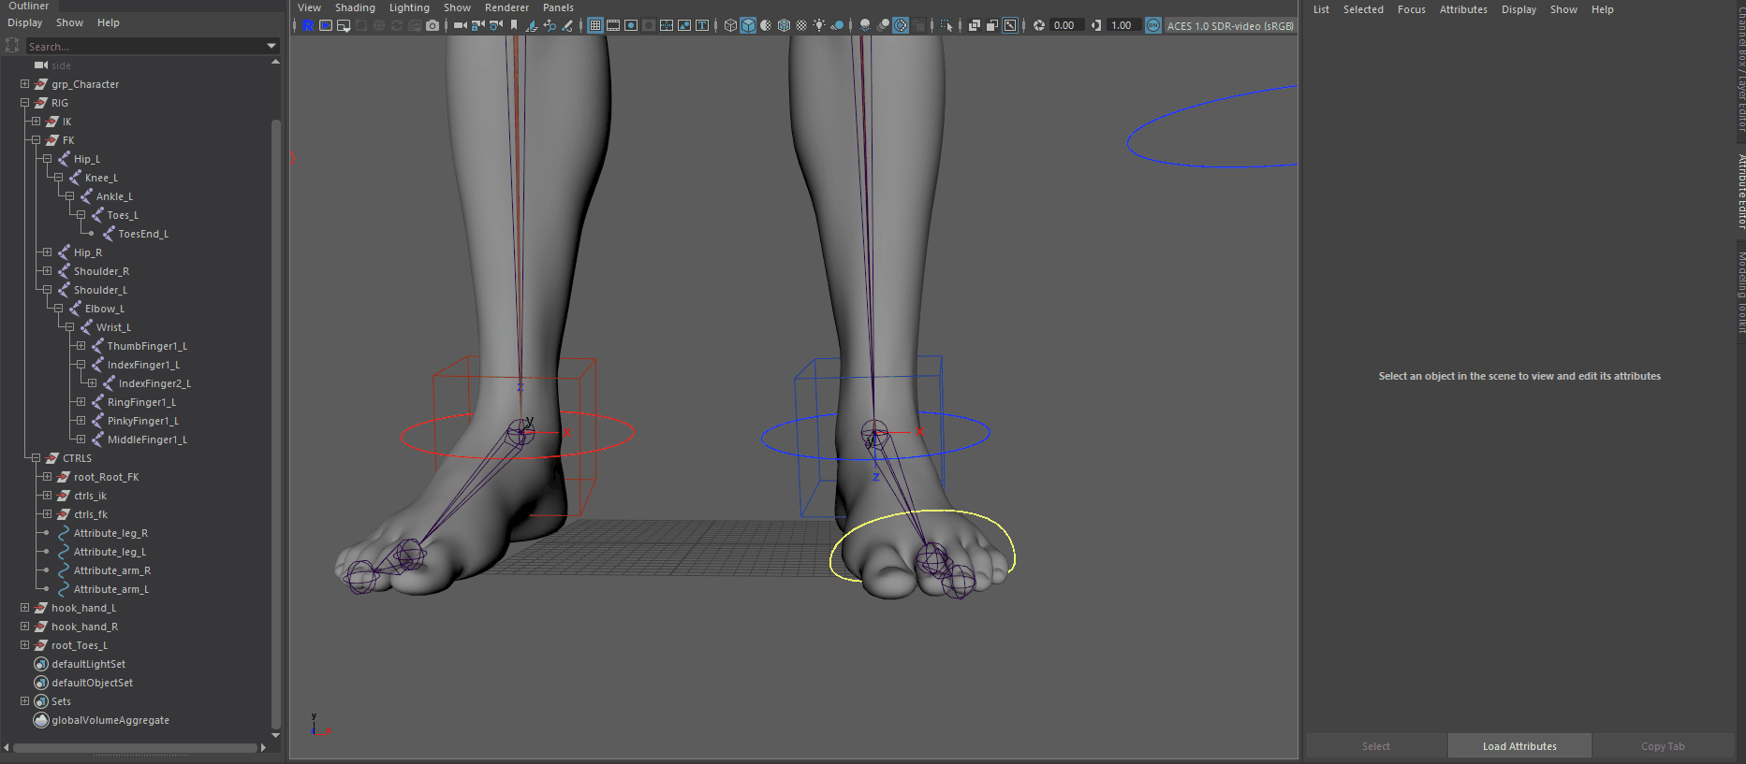This screenshot has height=764, width=1746.
Task: Open Outliner search options dropdown arrow
Action: tap(271, 46)
